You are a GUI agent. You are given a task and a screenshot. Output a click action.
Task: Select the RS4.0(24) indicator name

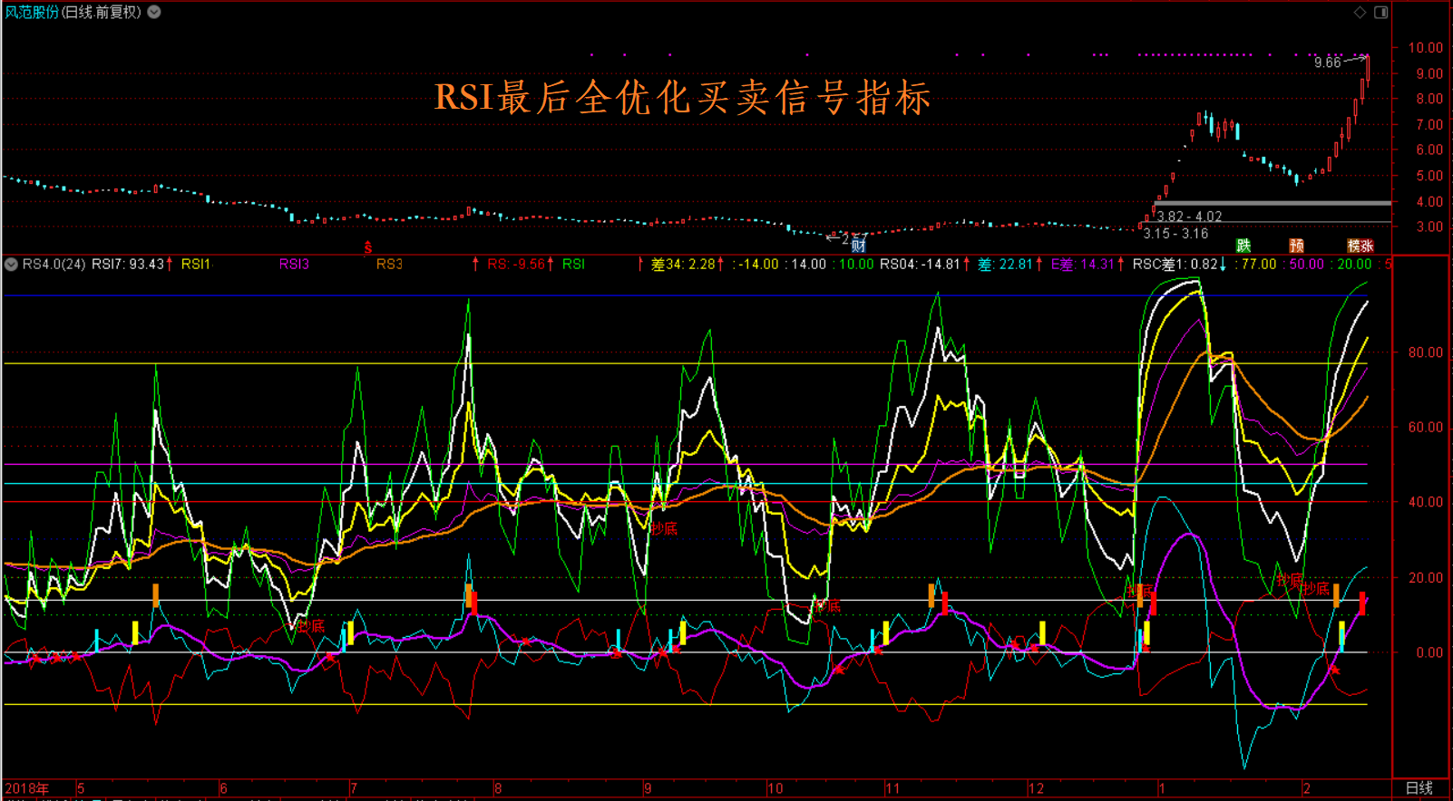tap(54, 265)
